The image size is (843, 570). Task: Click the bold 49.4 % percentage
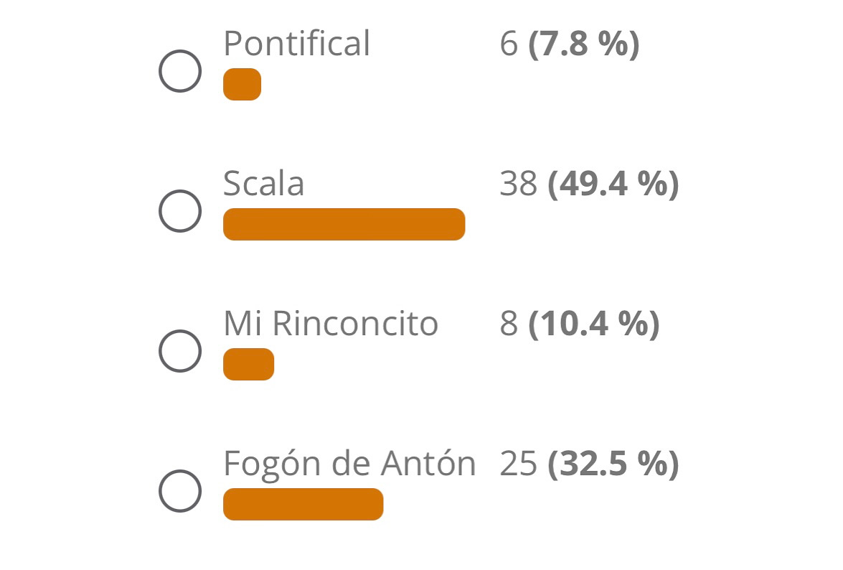613,184
